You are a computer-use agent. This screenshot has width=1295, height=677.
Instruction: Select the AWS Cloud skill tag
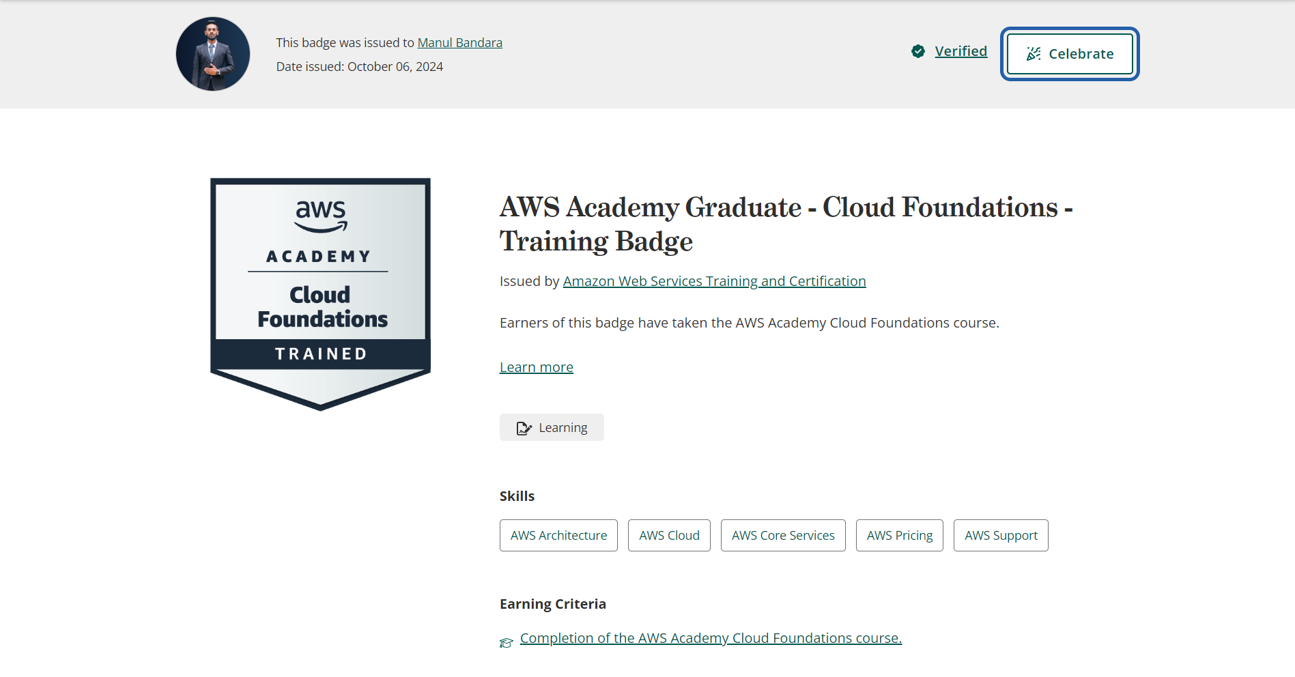(668, 535)
